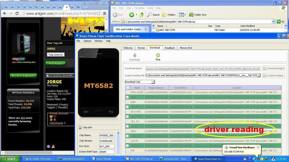Screen dimensions: 289x162
Task: Click the Chip Name field MT6582_S00
Action: pyautogui.click(x=106, y=135)
